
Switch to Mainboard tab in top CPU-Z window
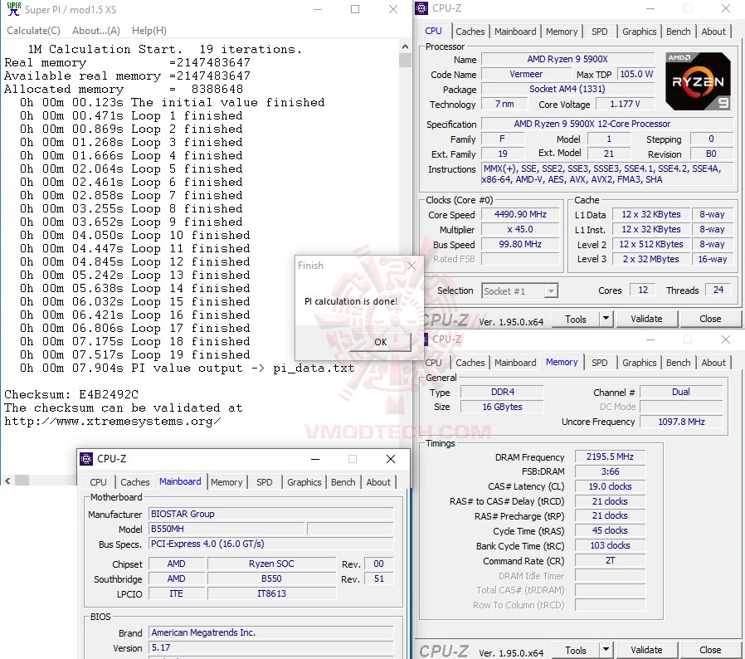tap(515, 32)
